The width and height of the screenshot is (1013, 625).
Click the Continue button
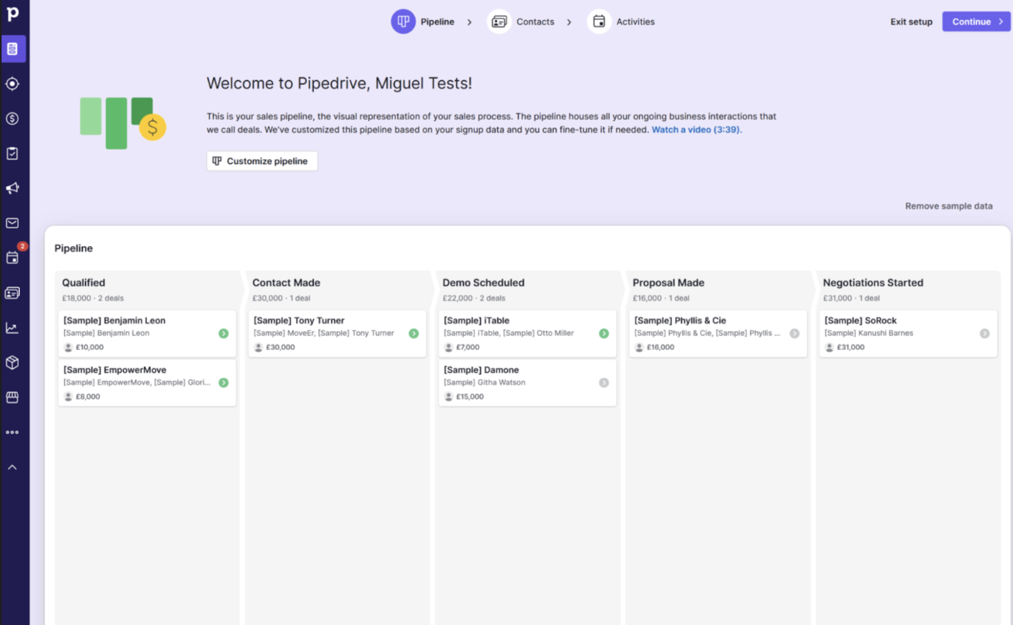[975, 21]
